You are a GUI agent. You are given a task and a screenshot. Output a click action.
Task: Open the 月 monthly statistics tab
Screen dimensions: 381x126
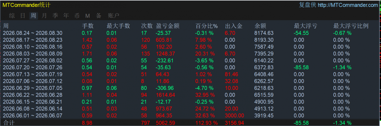tap(44, 16)
